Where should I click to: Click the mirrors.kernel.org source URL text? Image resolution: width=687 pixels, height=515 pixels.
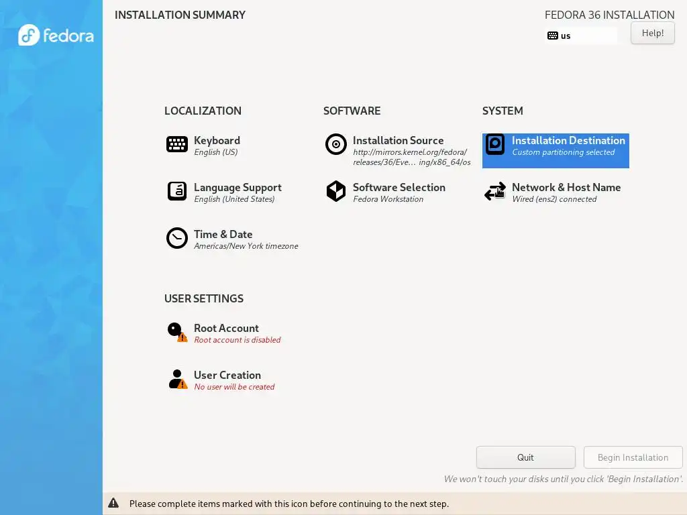click(412, 157)
